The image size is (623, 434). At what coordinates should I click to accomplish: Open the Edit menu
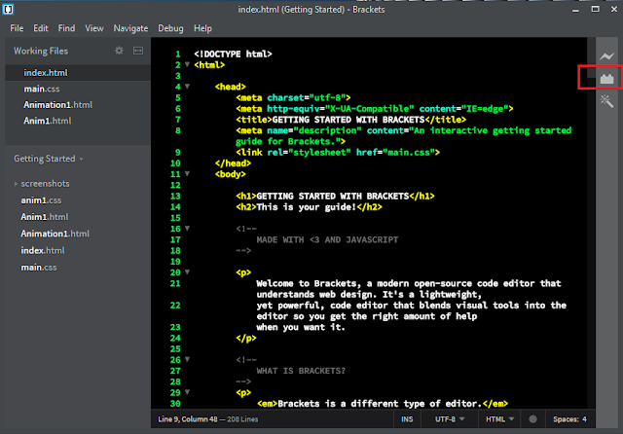coord(41,28)
